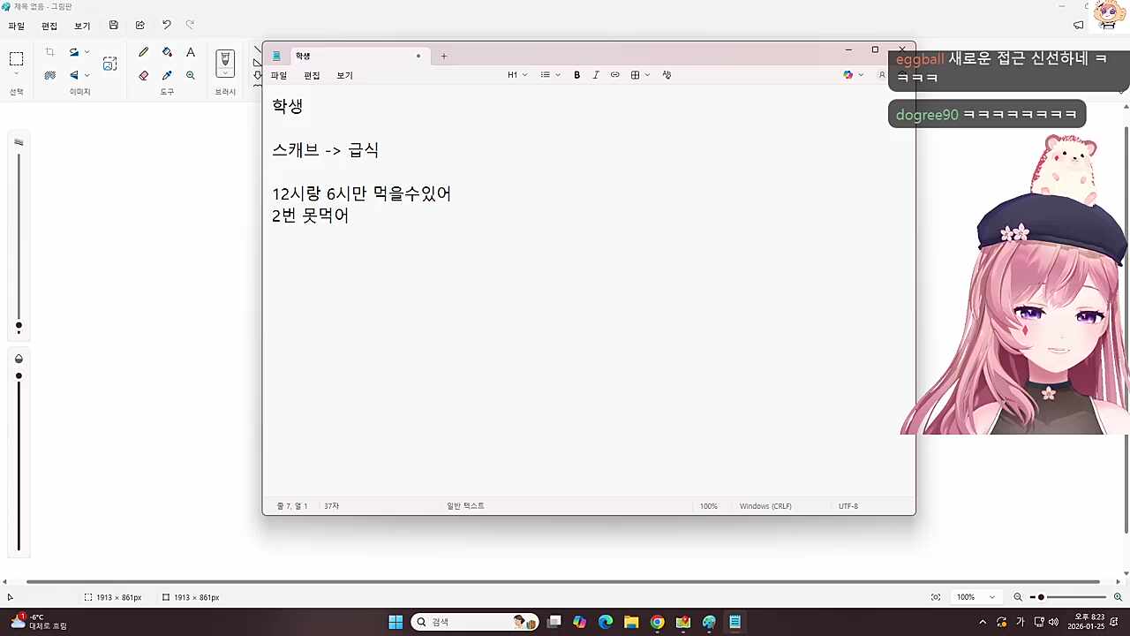1130x636 pixels.
Task: Open the 보기 menu in Notepad
Action: click(x=344, y=75)
